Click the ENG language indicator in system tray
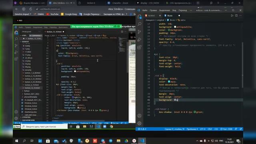This screenshot has height=144, width=256. coord(221,141)
